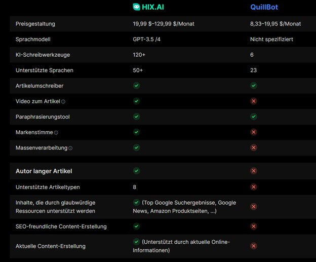Click QuillBot cross for Aktuelle Content-Erstellung

254,246
